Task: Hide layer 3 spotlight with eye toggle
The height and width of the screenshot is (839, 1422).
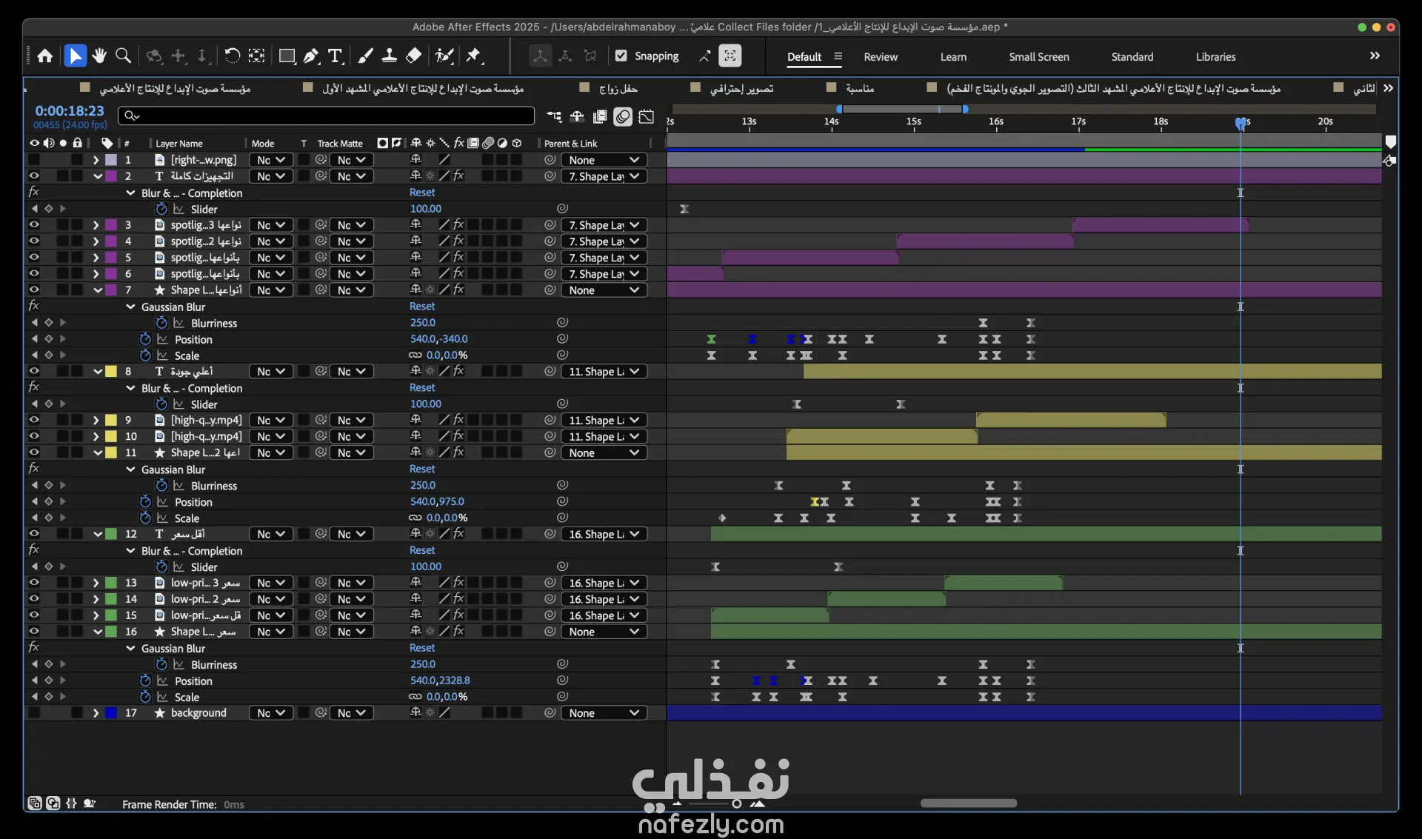Action: 34,225
